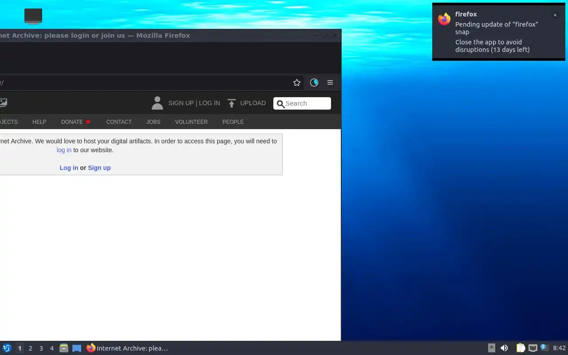Open the volume control tray icon
This screenshot has width=568, height=355.
pos(504,348)
